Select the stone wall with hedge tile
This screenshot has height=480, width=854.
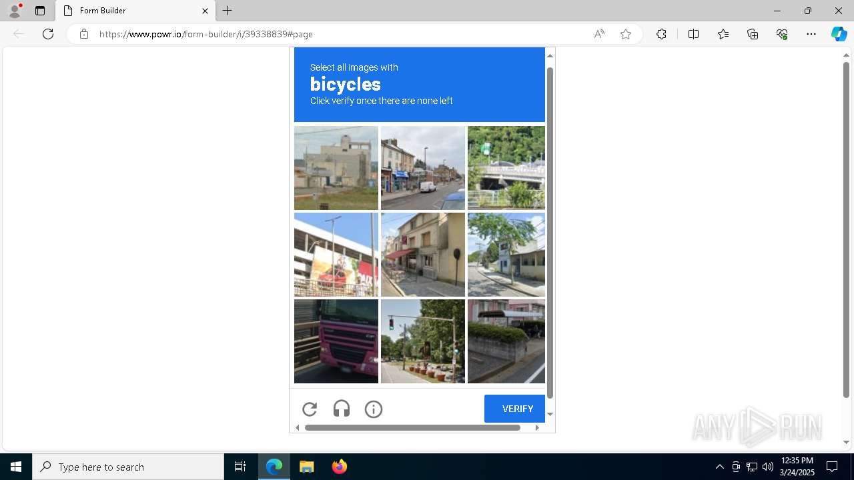tap(506, 341)
